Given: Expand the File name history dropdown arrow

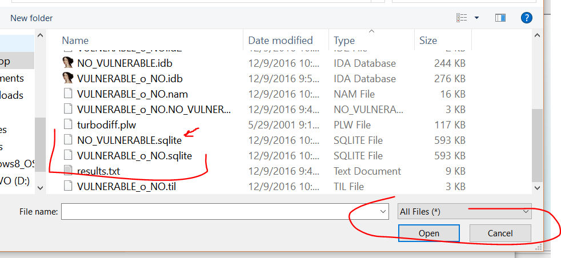Looking at the screenshot, I should [383, 212].
